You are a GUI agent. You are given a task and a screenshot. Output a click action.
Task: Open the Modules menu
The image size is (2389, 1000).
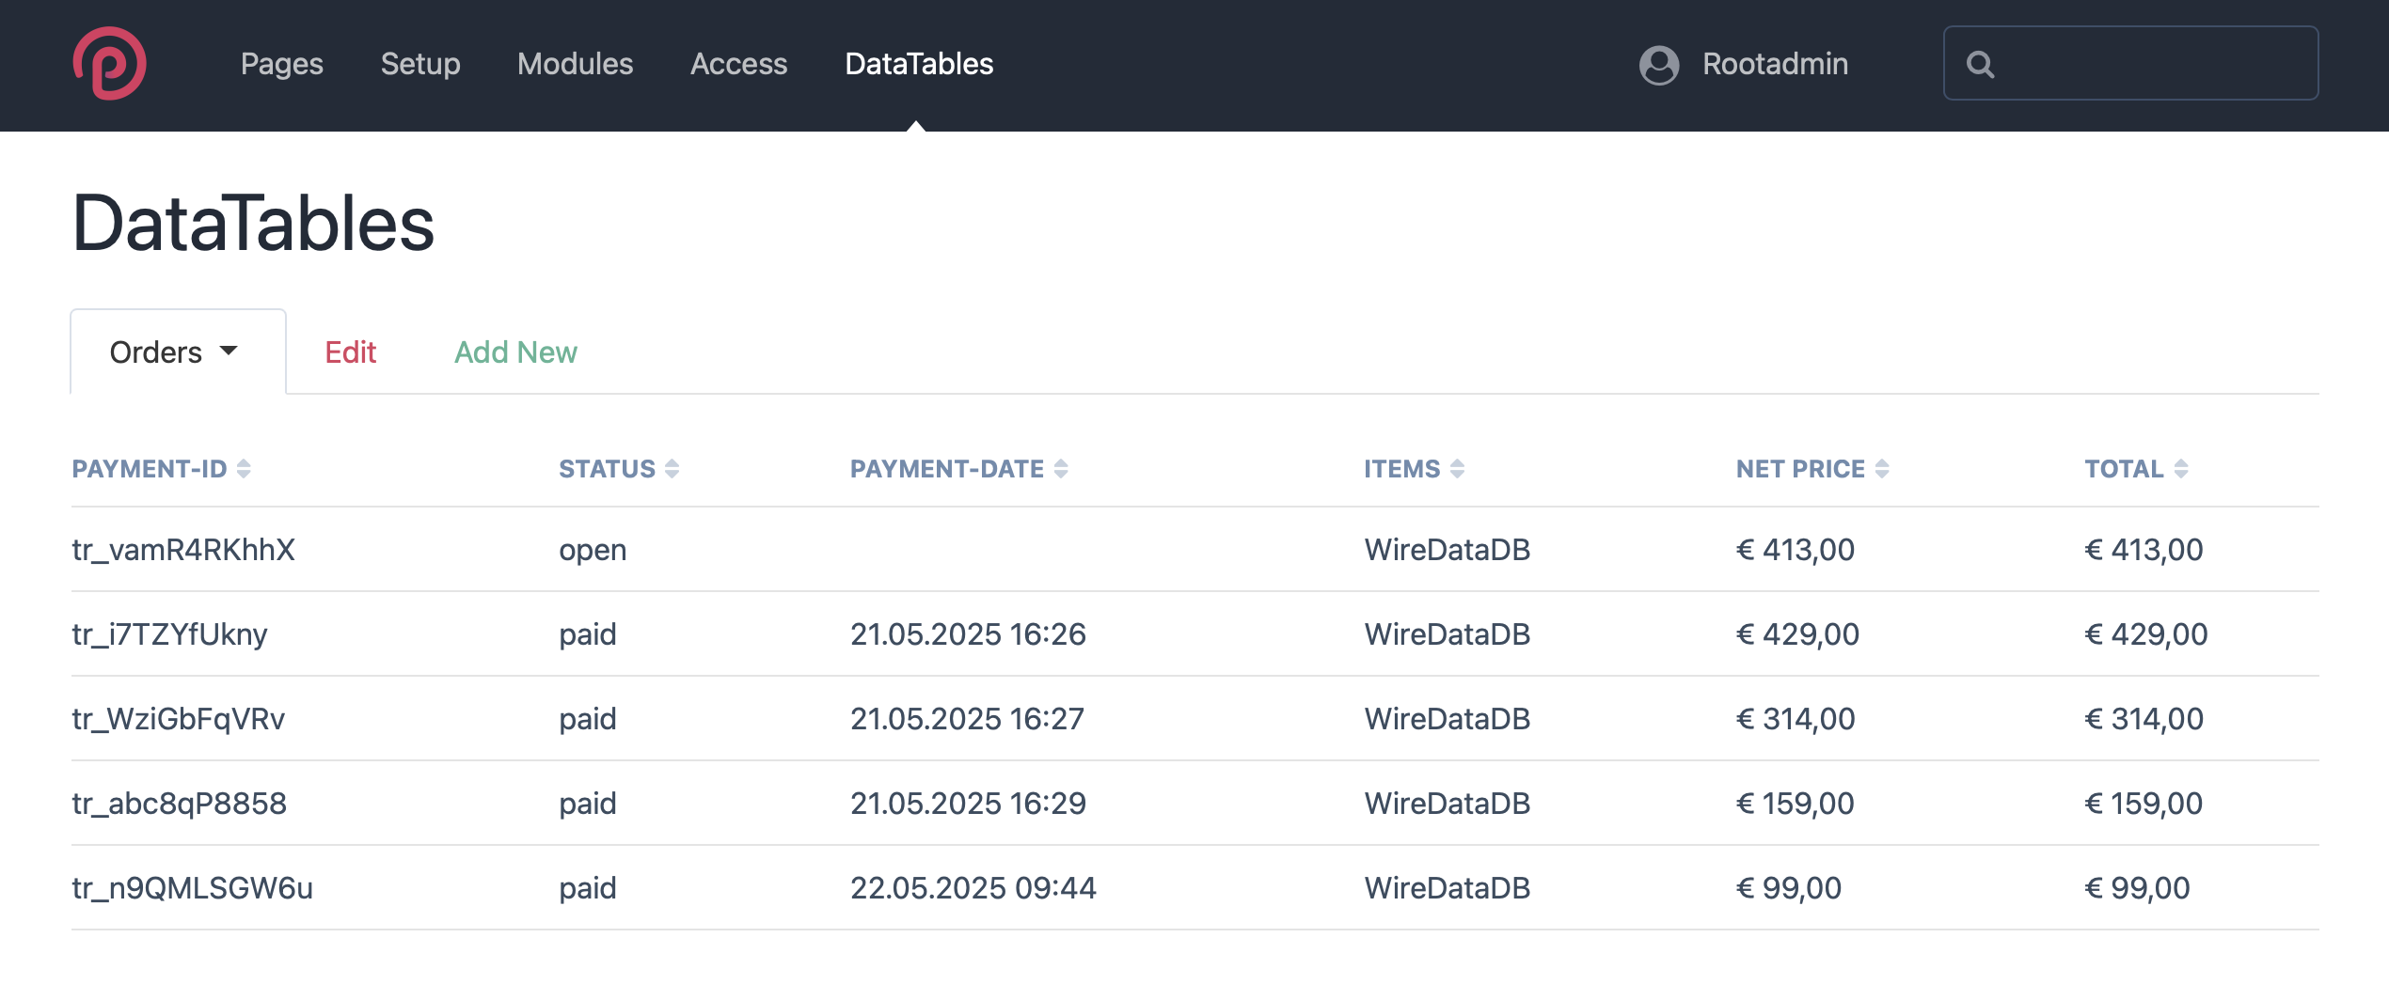pyautogui.click(x=576, y=64)
